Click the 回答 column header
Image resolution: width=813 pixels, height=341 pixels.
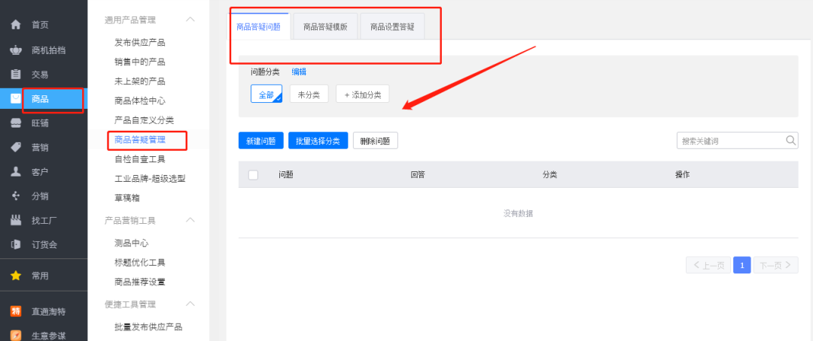pyautogui.click(x=418, y=175)
